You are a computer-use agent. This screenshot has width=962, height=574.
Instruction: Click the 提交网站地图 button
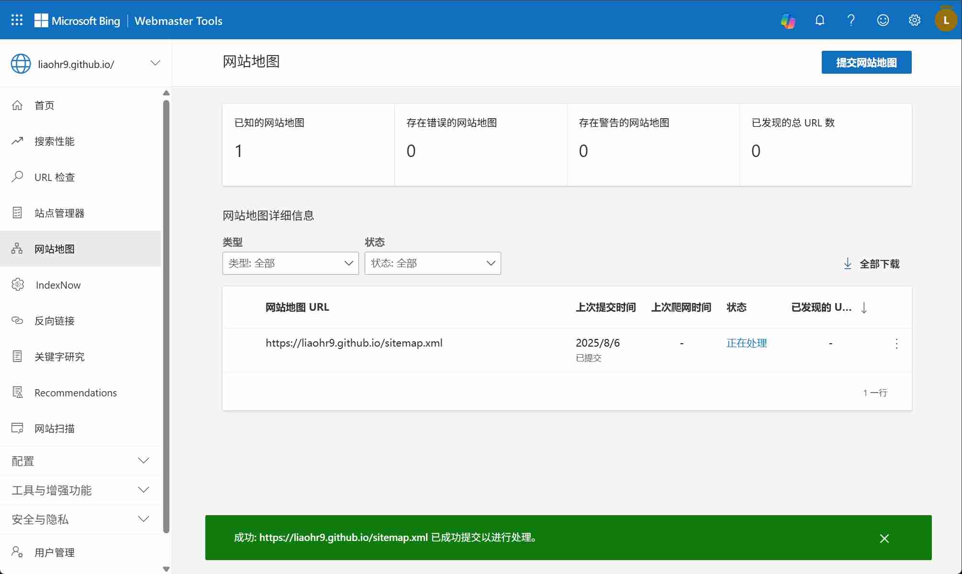pyautogui.click(x=866, y=62)
